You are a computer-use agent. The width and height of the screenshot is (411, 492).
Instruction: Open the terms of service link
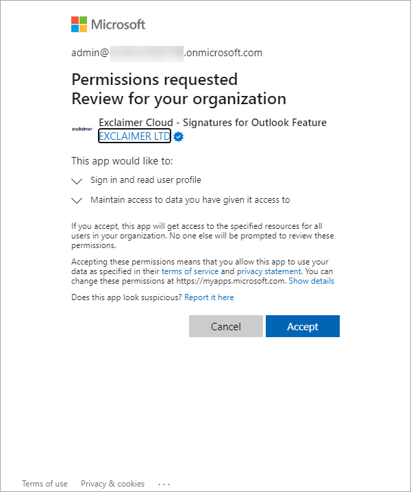coord(190,271)
